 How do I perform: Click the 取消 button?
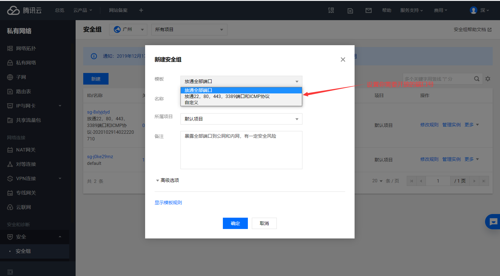coord(264,223)
